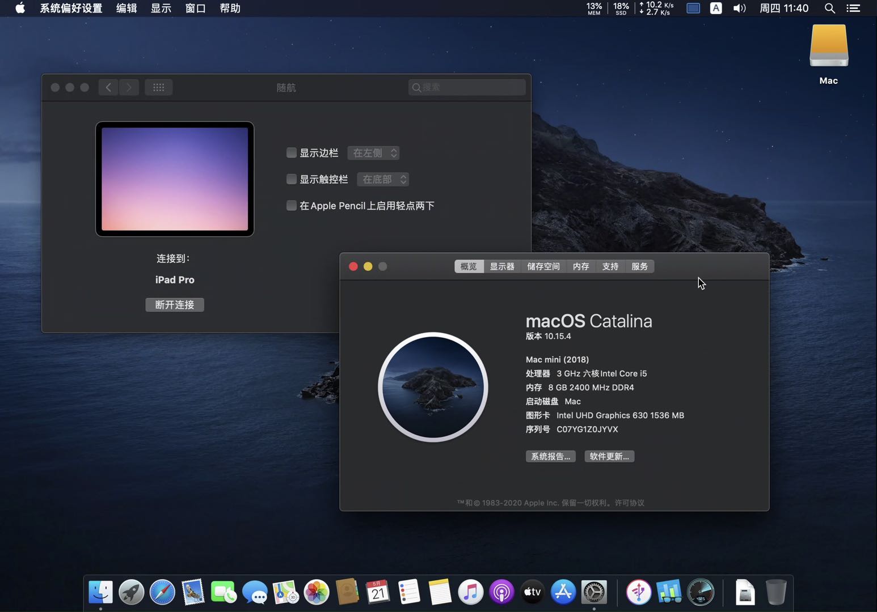Click the 断开连接 button
This screenshot has height=612, width=877.
[175, 305]
